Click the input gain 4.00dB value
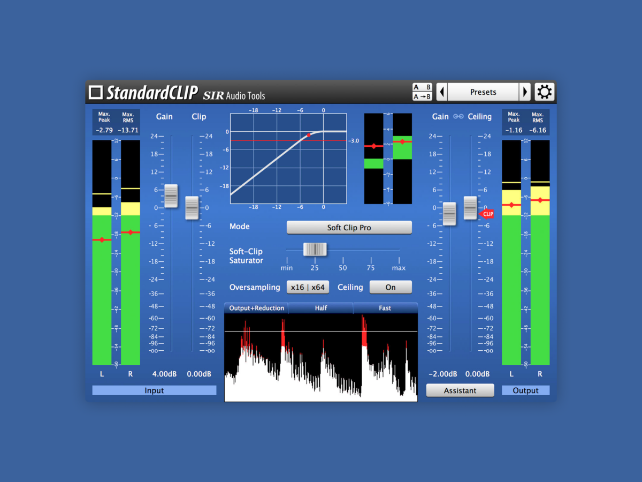The image size is (642, 482). click(164, 374)
